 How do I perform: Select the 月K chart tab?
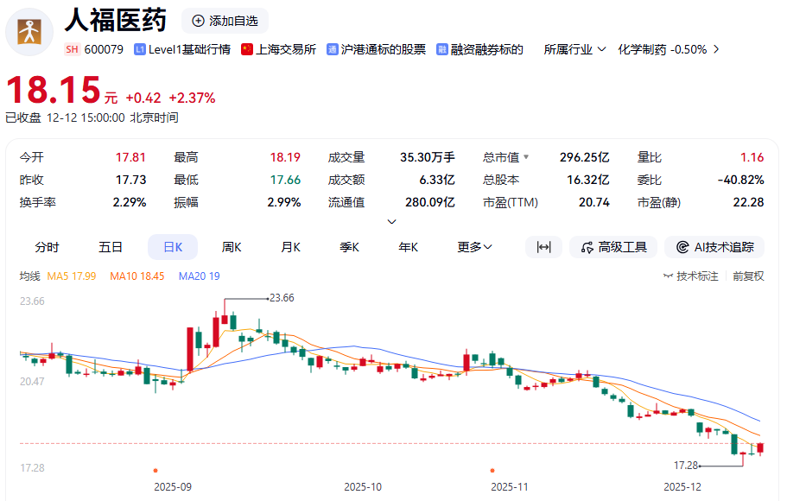pos(290,247)
